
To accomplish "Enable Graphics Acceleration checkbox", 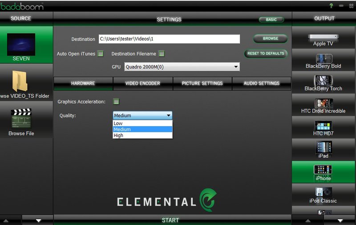I will tap(116, 101).
